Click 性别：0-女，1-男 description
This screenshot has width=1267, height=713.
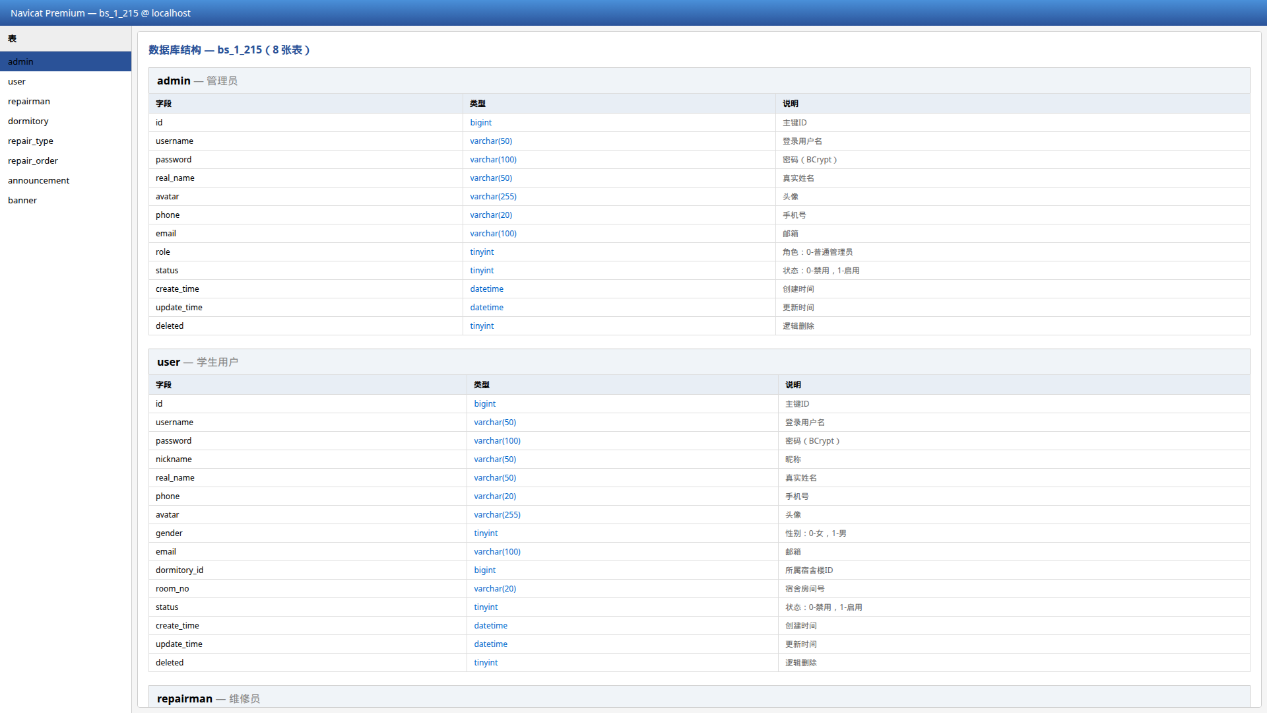[816, 533]
